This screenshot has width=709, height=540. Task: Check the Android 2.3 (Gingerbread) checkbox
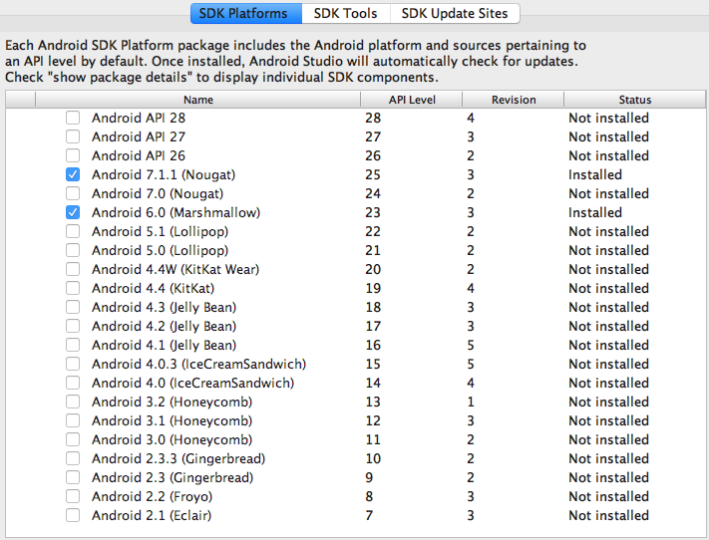pyautogui.click(x=73, y=477)
